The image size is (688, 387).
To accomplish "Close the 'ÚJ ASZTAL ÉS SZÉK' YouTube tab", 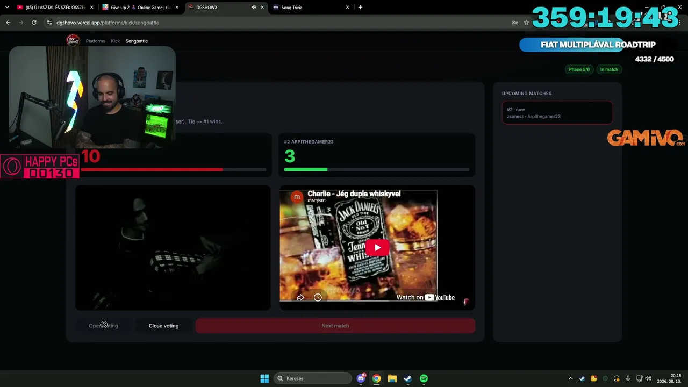I will (91, 8).
